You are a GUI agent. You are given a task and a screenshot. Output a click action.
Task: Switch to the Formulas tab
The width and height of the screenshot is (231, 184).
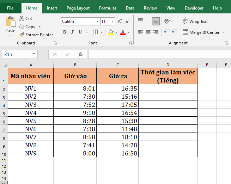[108, 8]
